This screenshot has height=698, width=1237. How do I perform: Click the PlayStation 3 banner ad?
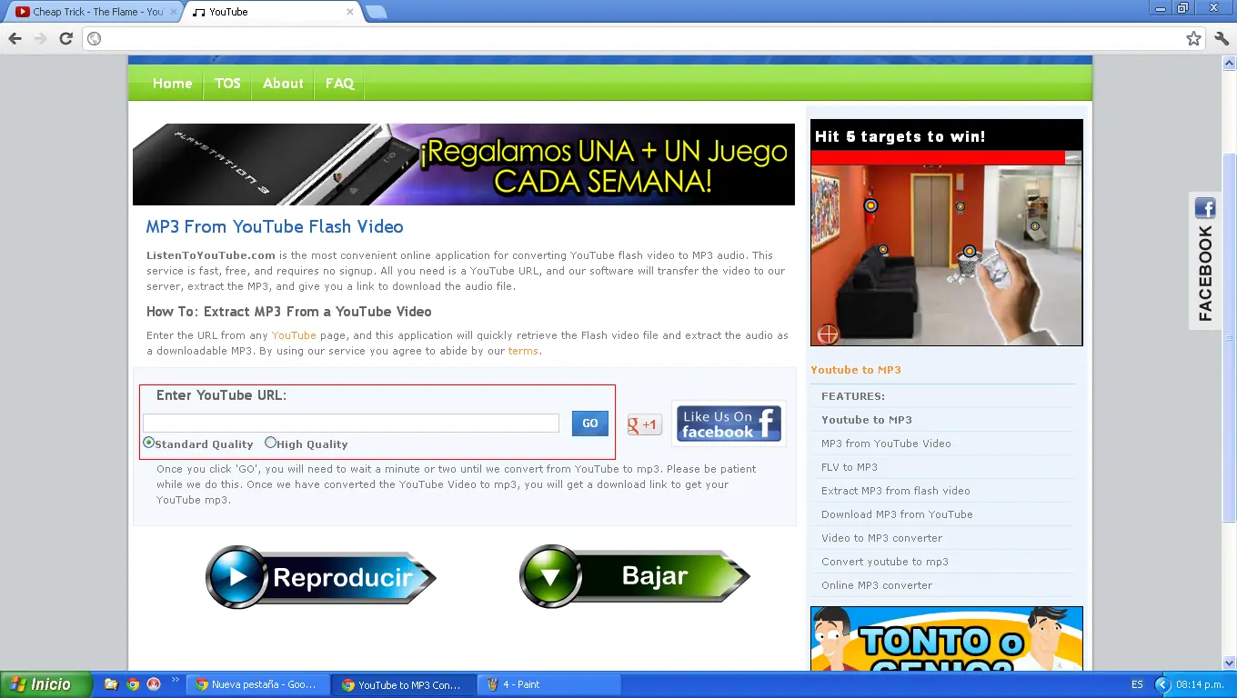(464, 165)
